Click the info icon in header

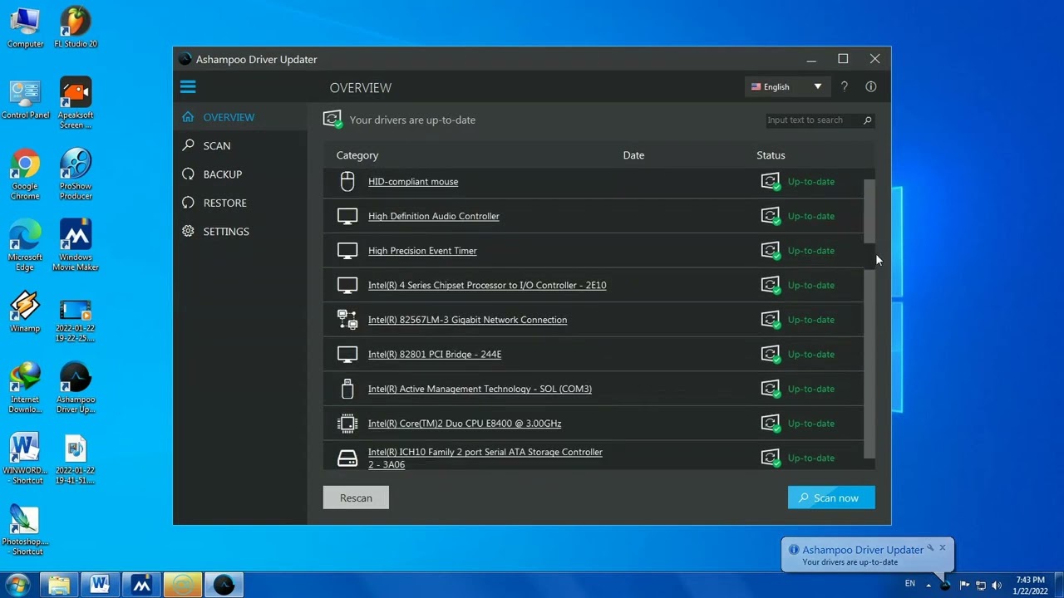[871, 86]
